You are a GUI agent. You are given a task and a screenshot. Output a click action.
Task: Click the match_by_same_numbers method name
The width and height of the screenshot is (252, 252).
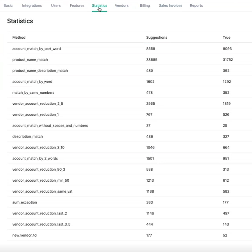point(33,93)
